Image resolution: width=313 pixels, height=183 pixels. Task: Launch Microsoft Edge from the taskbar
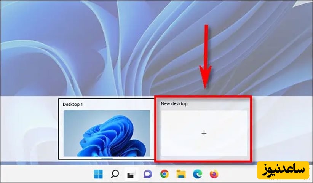point(198,174)
